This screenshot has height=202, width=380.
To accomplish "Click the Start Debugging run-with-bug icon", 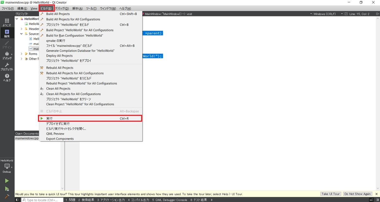I will tap(7, 189).
